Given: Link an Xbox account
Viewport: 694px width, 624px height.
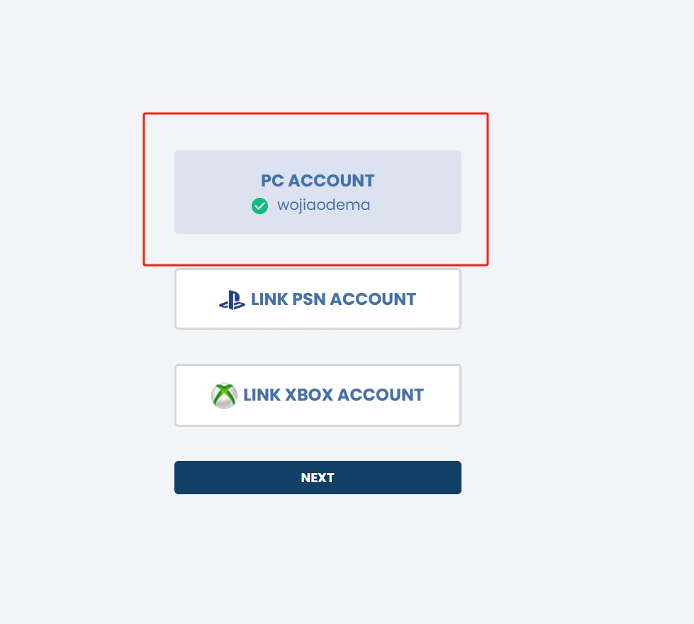Looking at the screenshot, I should click(x=318, y=395).
